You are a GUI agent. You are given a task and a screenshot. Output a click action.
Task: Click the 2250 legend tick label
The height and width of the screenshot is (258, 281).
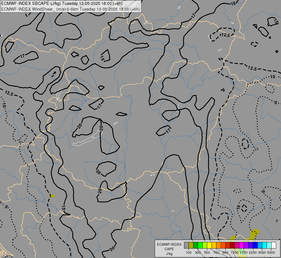253,253
